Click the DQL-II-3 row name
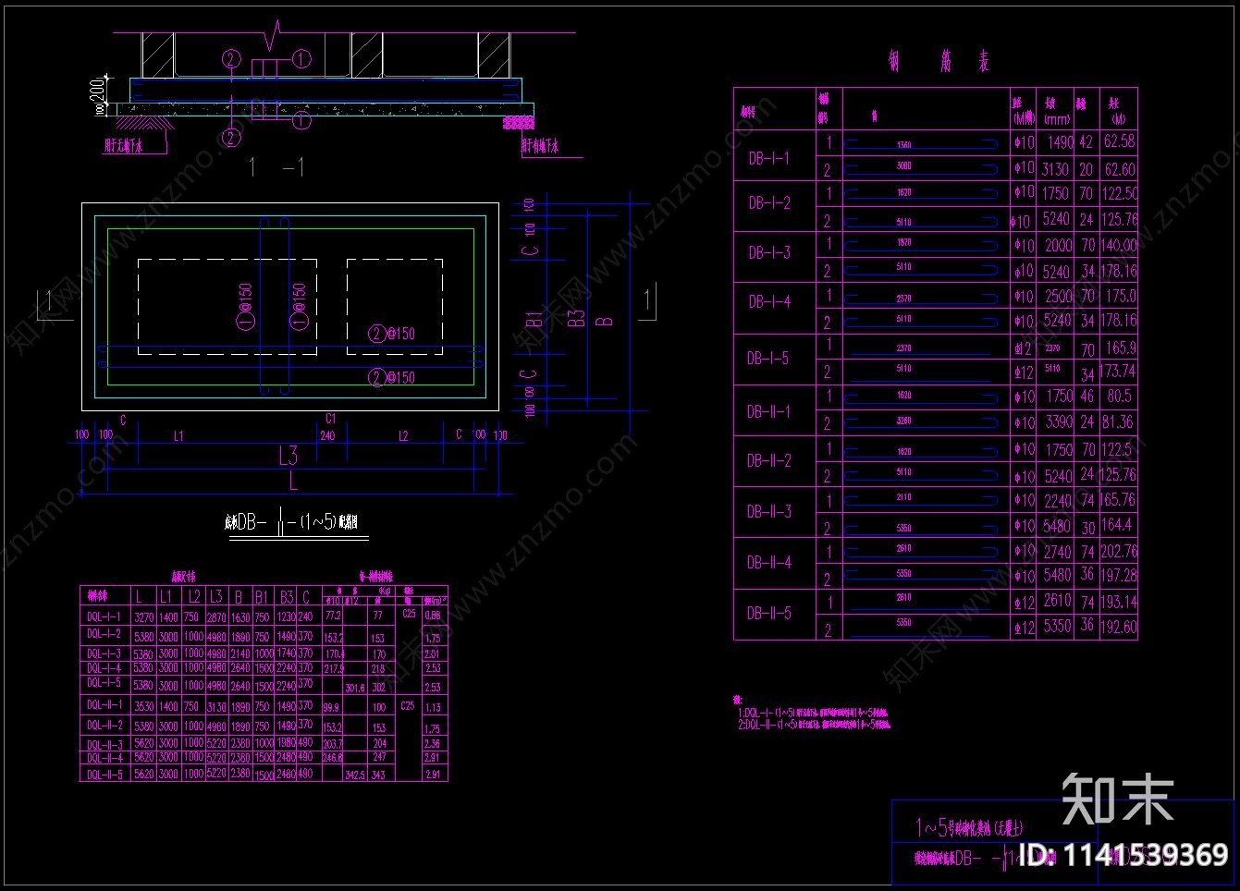 (104, 744)
